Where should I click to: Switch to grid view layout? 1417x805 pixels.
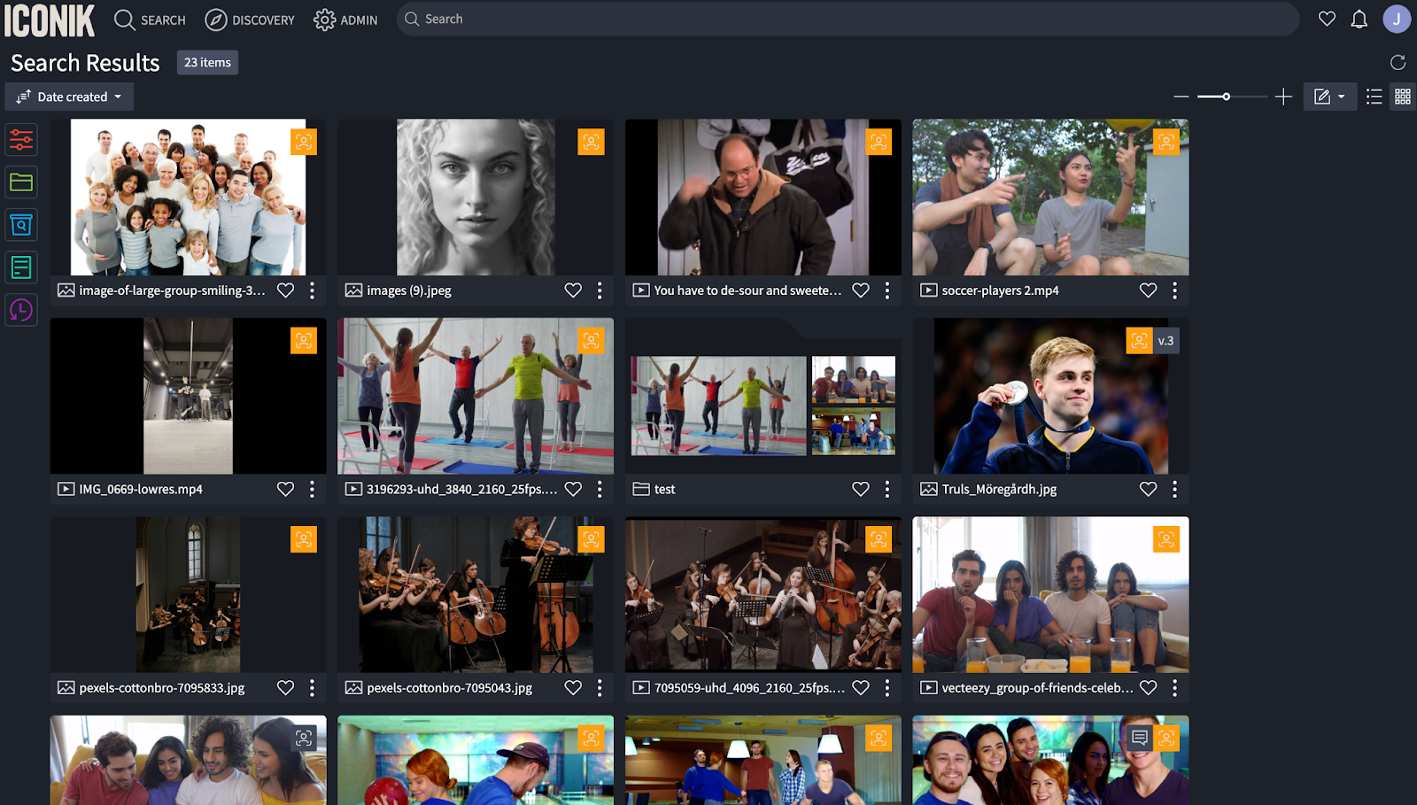click(1403, 97)
